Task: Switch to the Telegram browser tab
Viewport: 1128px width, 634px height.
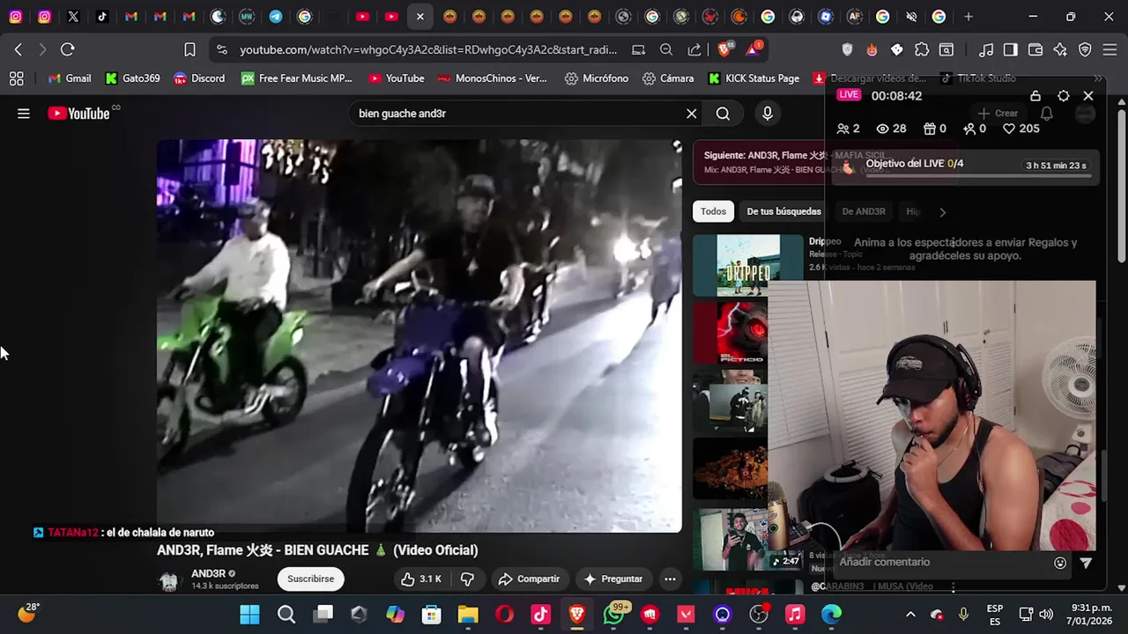Action: click(x=276, y=16)
